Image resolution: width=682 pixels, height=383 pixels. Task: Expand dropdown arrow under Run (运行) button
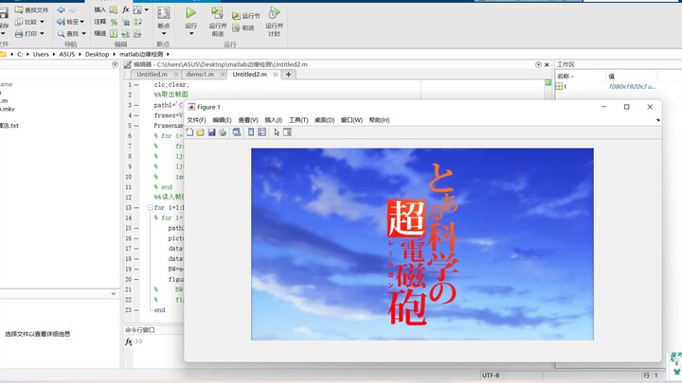point(191,33)
